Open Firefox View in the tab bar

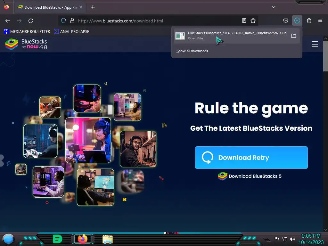[x=6, y=7]
